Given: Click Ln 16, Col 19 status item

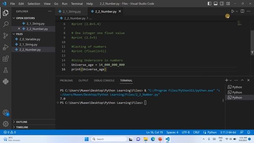Looking at the screenshot, I should 154,132.
